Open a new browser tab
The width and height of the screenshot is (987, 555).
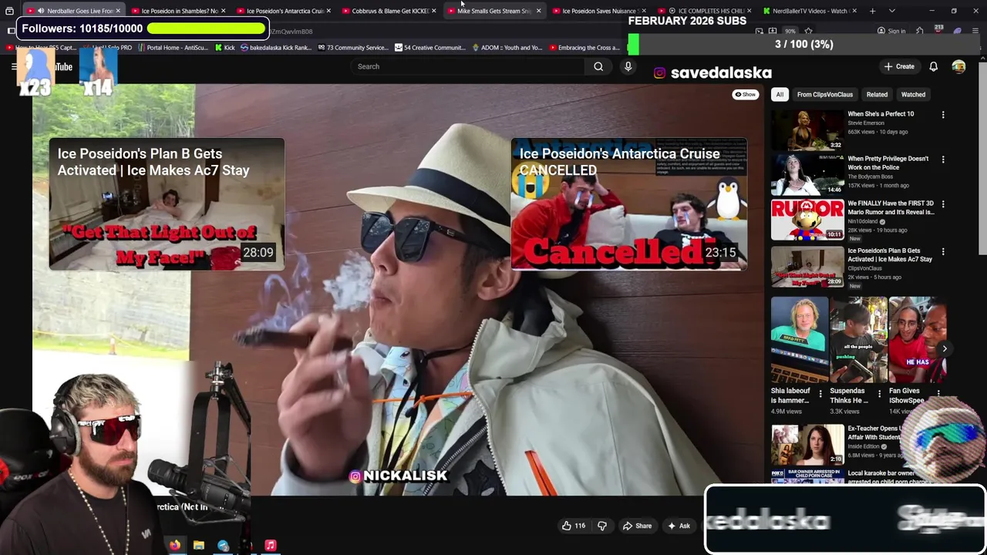(x=872, y=11)
